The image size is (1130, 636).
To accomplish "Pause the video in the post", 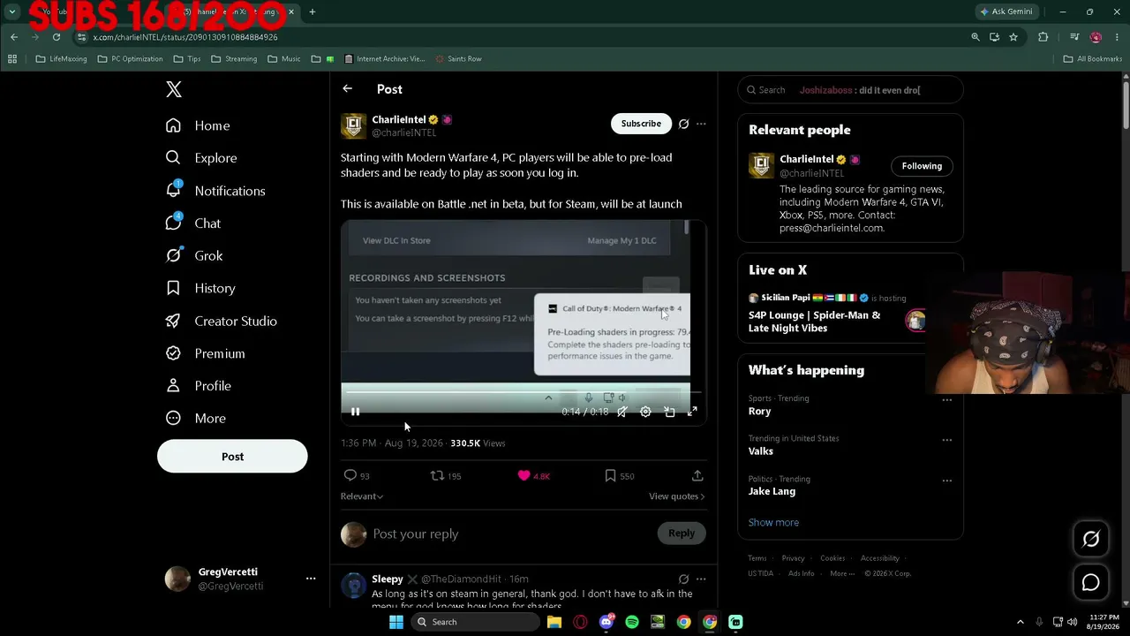I will coord(356,412).
